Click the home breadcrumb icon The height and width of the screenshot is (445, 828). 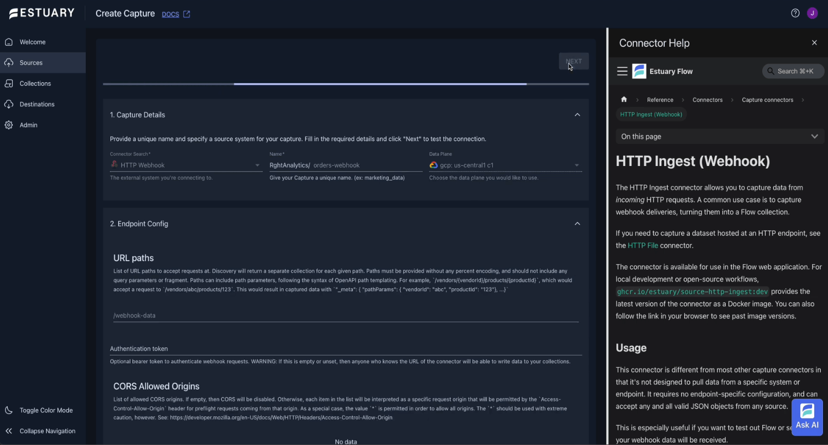[624, 100]
